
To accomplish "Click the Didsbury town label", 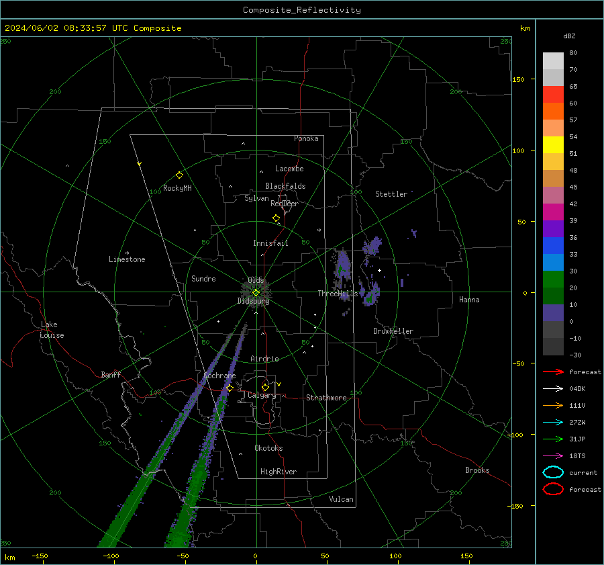I will click(x=253, y=301).
